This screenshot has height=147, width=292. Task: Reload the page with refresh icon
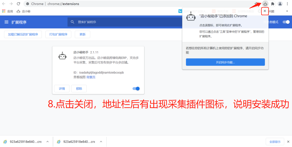click(x=18, y=4)
